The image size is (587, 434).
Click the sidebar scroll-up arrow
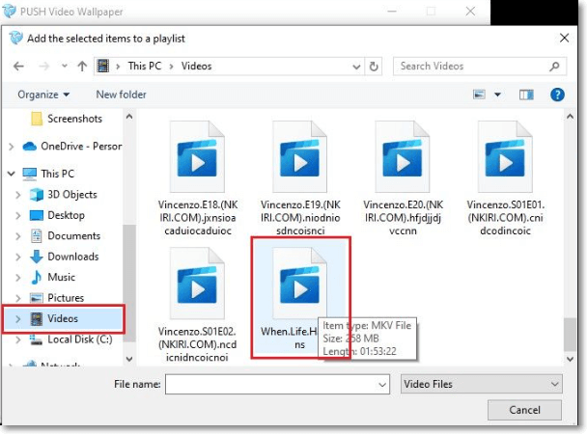(x=129, y=117)
